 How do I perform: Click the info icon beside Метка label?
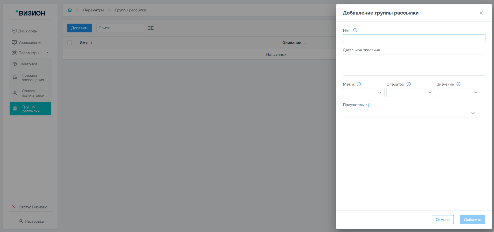[x=359, y=84]
